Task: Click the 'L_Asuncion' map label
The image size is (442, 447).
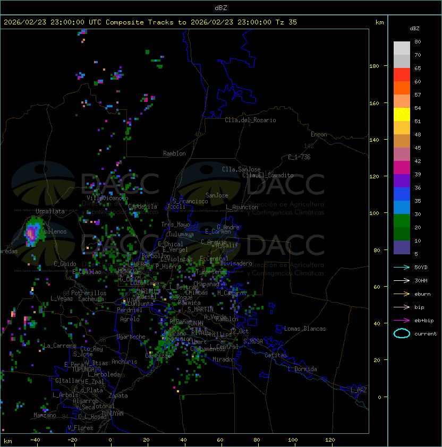Action: [x=242, y=207]
